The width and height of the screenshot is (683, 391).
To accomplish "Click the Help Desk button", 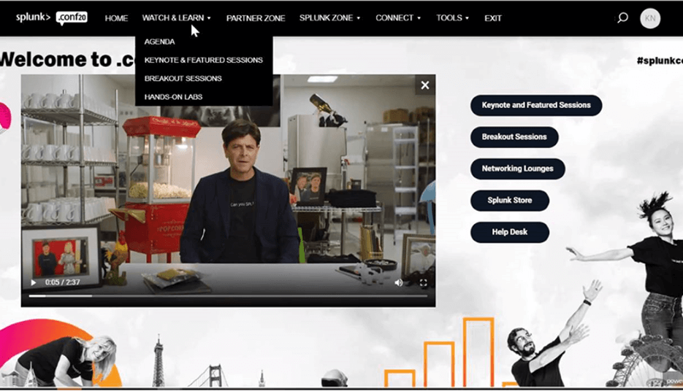I will 510,232.
